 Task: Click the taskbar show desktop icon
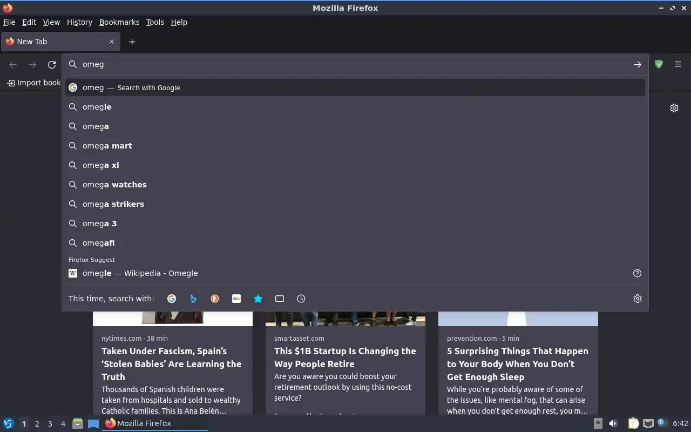tap(93, 423)
